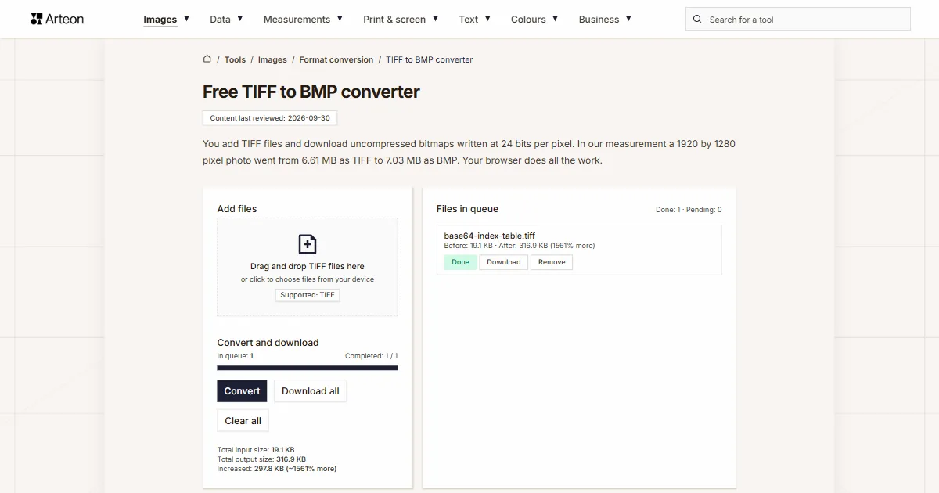Expand the Business dropdown arrow
Viewport: 939px width, 493px height.
point(628,19)
